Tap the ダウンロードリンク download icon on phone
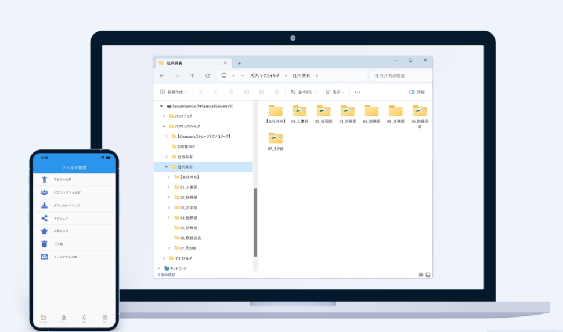This screenshot has width=563, height=332. click(44, 205)
